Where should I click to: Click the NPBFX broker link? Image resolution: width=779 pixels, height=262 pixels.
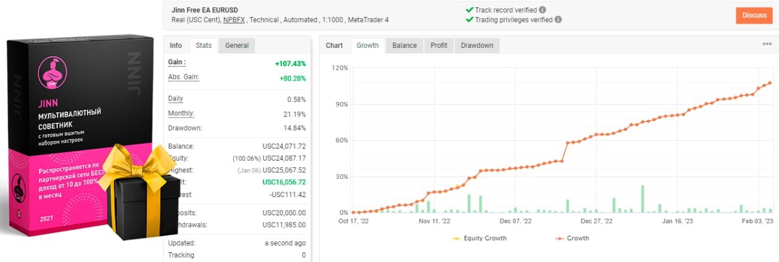234,20
